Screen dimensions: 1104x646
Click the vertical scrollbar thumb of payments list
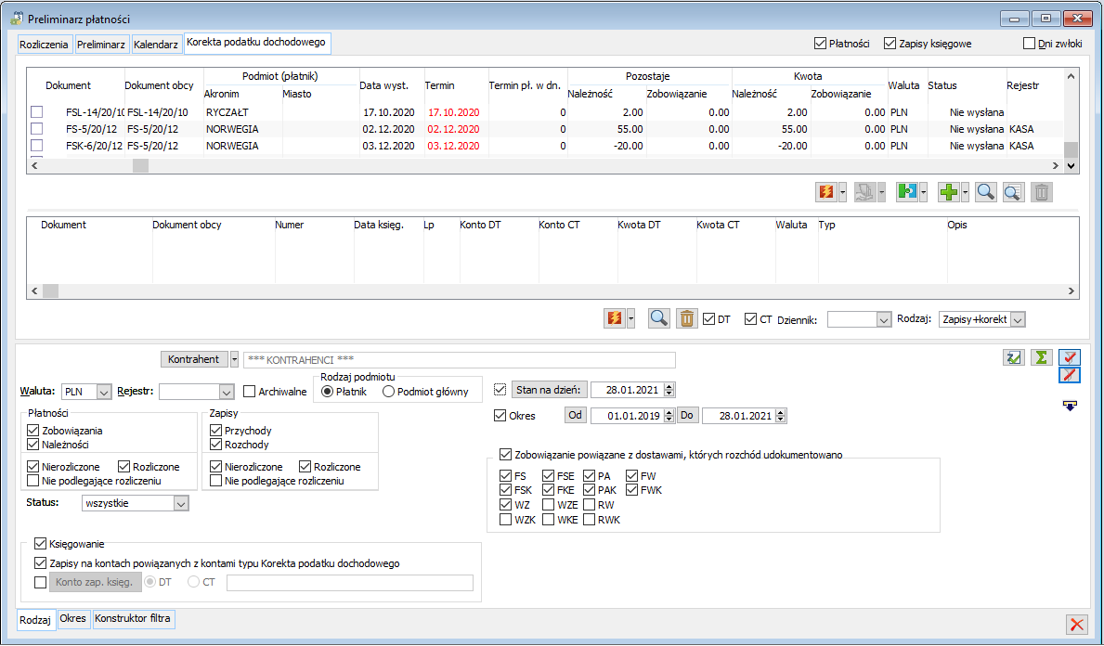[1071, 149]
